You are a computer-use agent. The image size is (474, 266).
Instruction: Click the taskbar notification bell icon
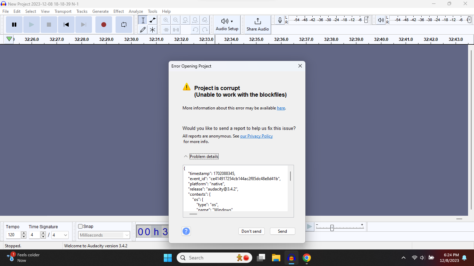(464, 258)
